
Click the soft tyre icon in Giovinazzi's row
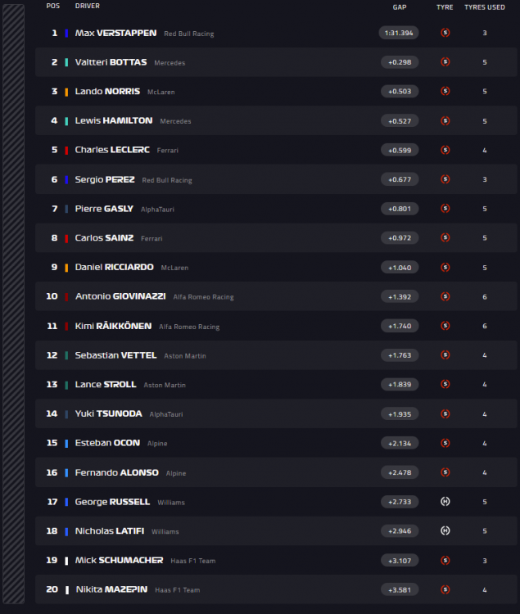[x=445, y=296]
